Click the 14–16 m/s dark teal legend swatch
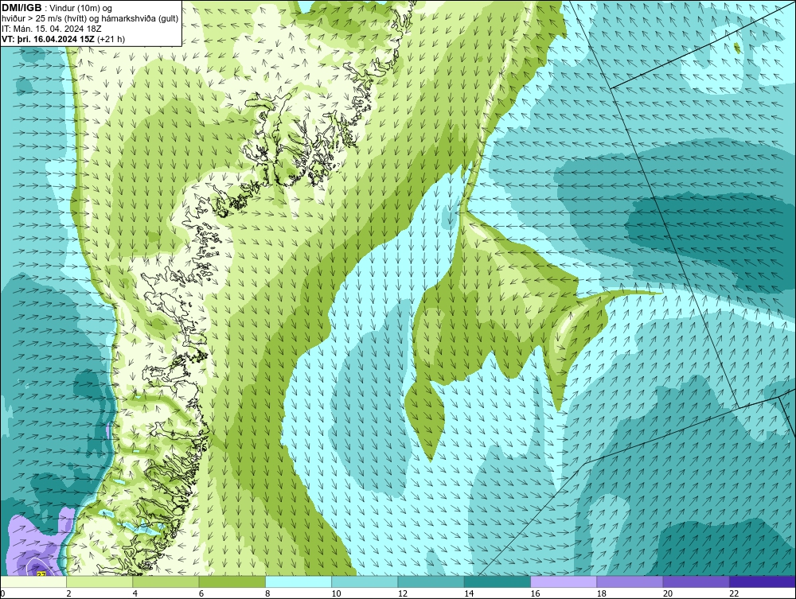The width and height of the screenshot is (796, 599). [x=497, y=581]
